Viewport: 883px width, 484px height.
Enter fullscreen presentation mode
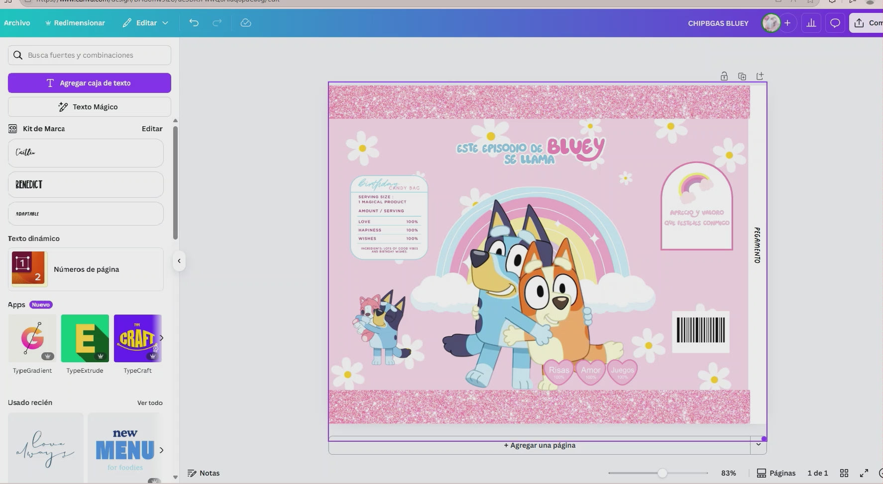[x=864, y=473]
